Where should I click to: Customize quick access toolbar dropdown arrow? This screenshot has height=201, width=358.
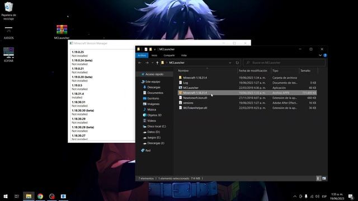(154, 49)
